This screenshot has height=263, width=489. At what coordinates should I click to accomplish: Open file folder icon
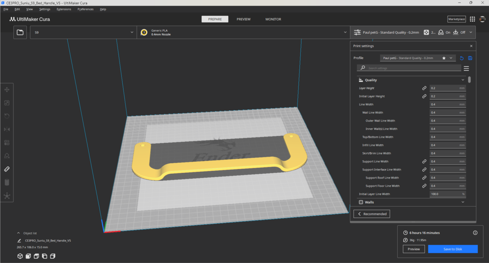[x=20, y=32]
